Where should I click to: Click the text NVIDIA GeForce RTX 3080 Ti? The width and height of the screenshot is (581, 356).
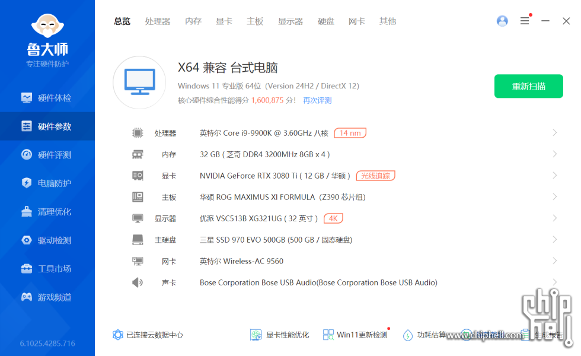coord(248,176)
